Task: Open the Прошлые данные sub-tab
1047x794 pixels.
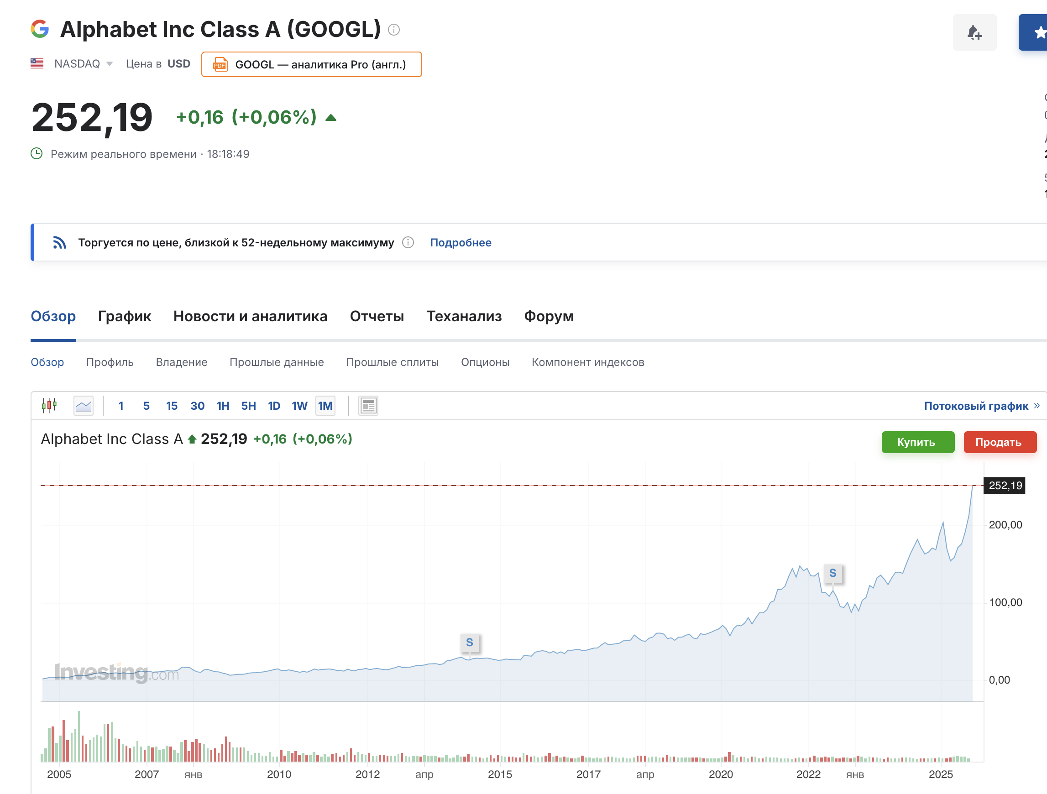Action: [x=277, y=362]
